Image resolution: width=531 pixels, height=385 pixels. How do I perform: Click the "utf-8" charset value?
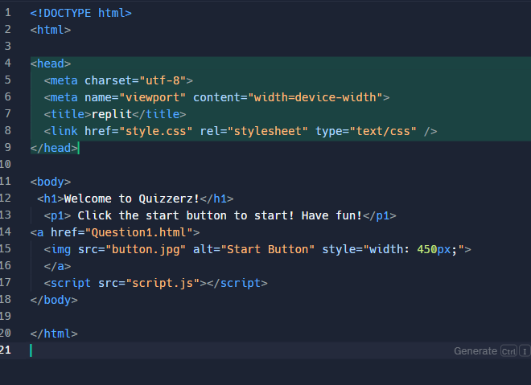163,80
